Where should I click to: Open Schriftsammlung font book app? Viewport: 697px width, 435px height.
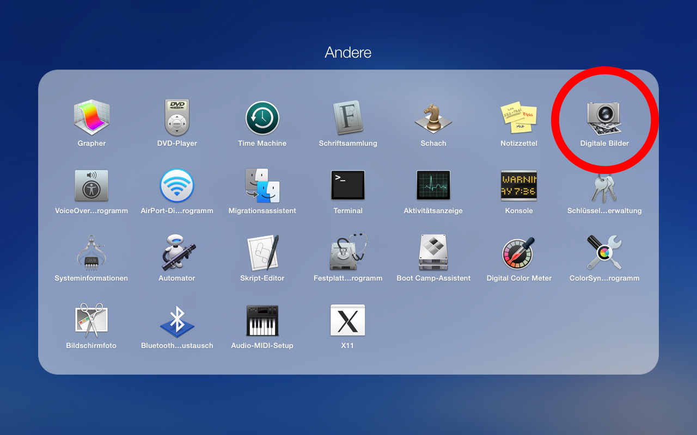point(347,118)
